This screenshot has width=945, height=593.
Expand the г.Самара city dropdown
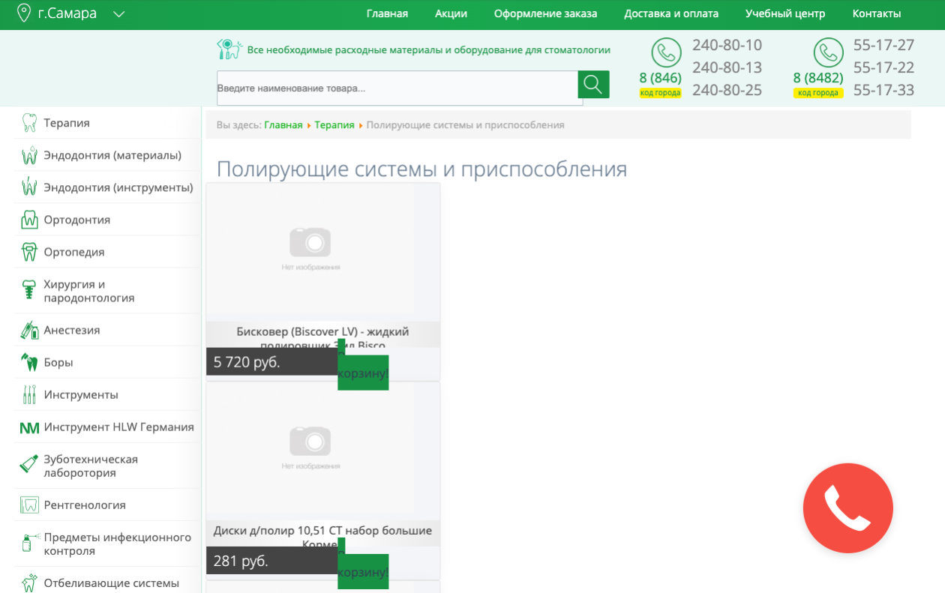pos(118,13)
